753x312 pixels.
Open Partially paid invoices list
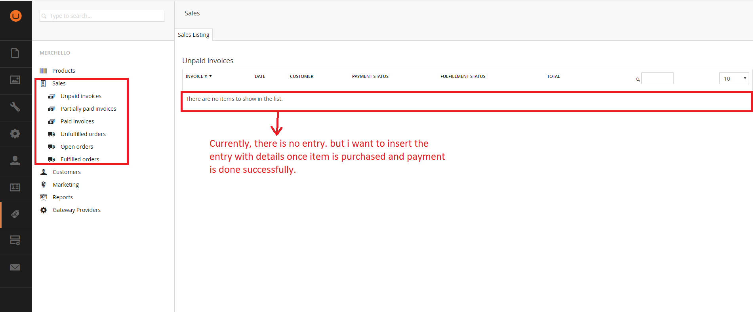tap(88, 109)
